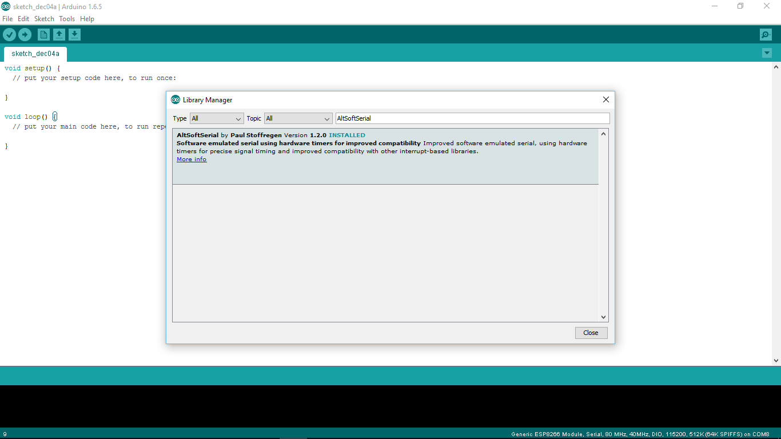Click the void loop() line in editor
This screenshot has width=781, height=439.
[31, 117]
